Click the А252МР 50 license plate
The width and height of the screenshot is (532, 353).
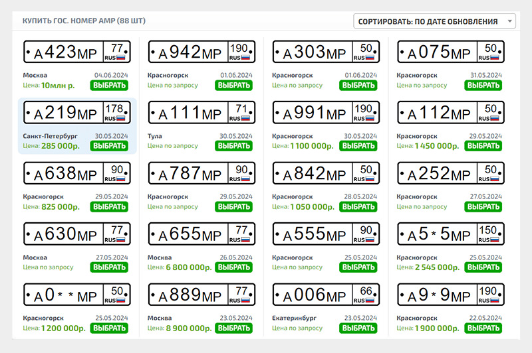(x=451, y=173)
